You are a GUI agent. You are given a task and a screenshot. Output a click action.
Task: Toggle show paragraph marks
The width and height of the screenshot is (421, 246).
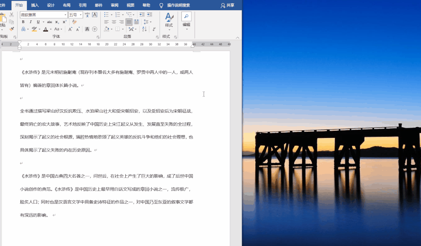[x=154, y=29]
